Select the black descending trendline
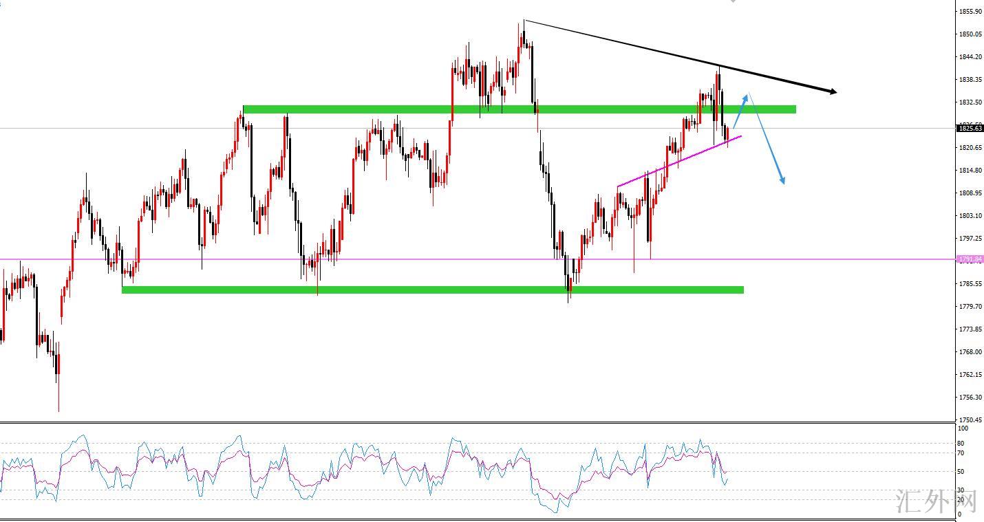 coord(680,56)
